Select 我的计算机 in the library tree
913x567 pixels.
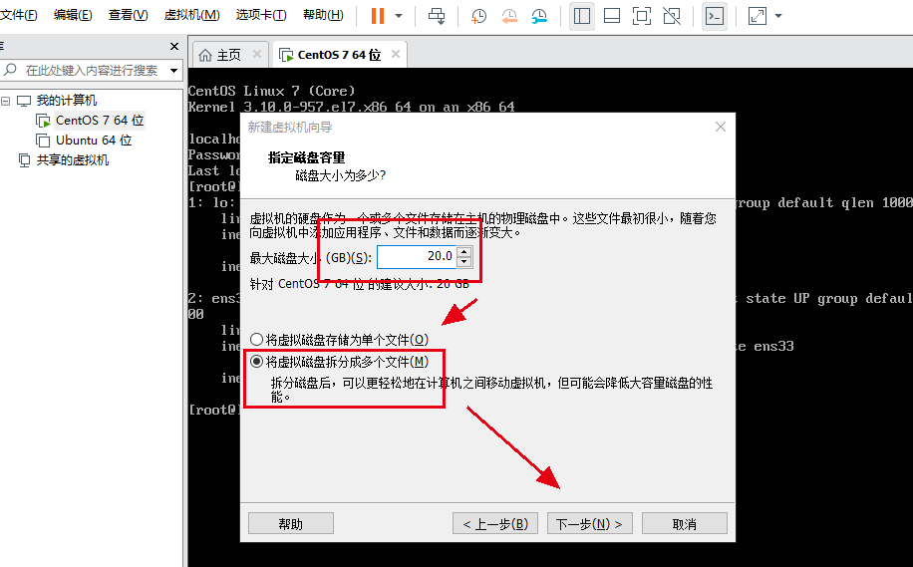(67, 100)
